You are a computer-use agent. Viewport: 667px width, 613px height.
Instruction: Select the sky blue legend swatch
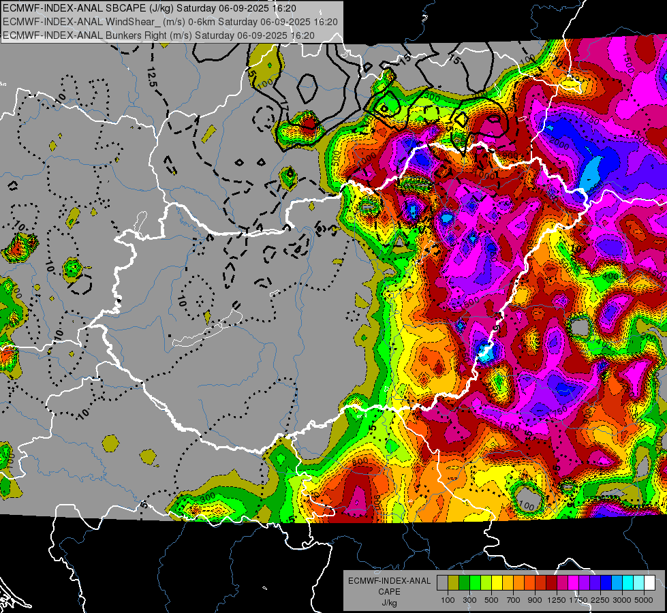click(x=617, y=583)
